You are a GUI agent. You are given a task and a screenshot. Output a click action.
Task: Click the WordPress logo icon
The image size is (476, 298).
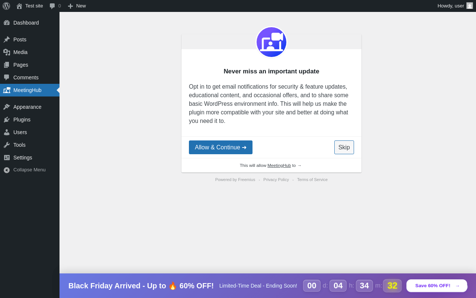pyautogui.click(x=6, y=6)
